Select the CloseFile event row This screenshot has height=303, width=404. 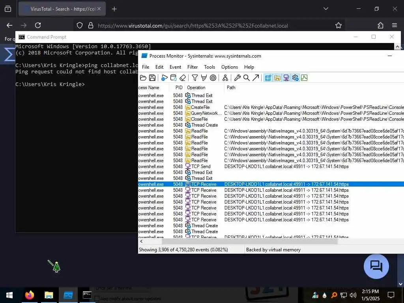click(x=271, y=119)
